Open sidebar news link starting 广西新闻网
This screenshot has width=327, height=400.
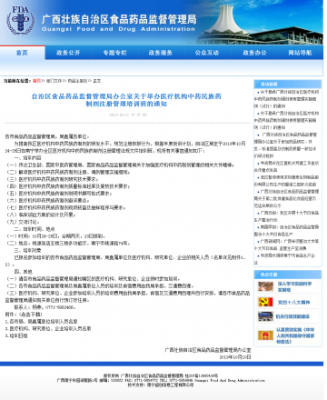[x=286, y=245]
